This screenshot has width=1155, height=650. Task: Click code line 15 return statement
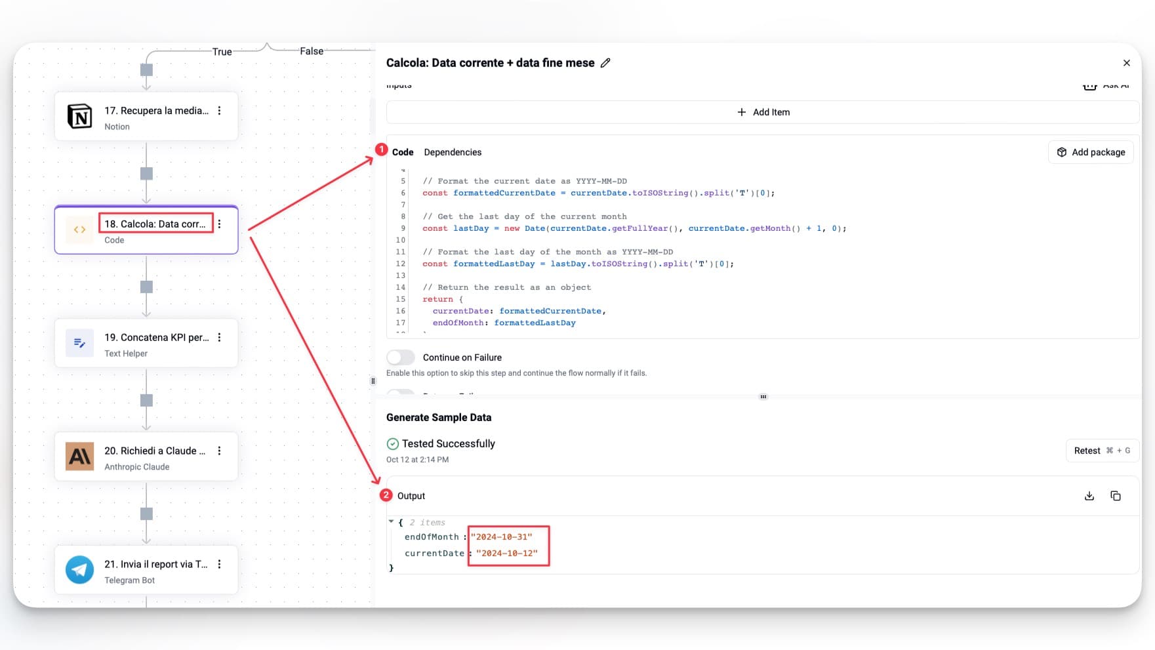[x=443, y=299]
